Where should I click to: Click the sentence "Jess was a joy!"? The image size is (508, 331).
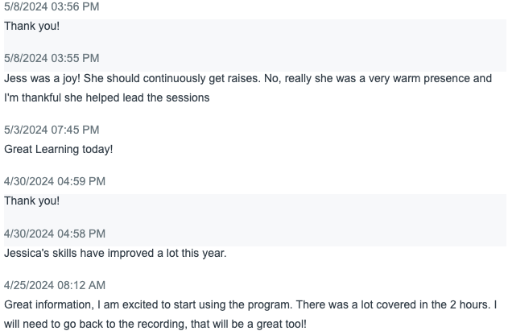click(x=41, y=78)
